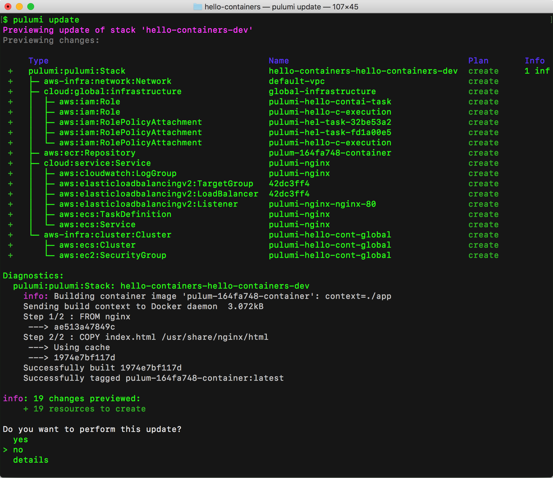
Task: Click the cloud:global:infrastructure tree node
Action: tap(113, 92)
